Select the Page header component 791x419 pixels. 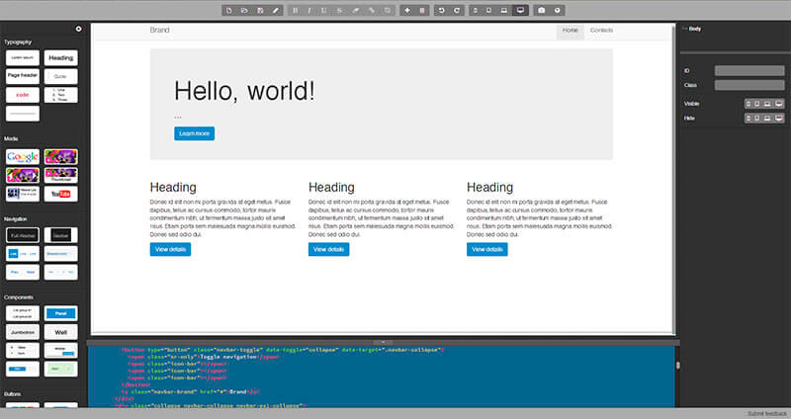coord(22,76)
